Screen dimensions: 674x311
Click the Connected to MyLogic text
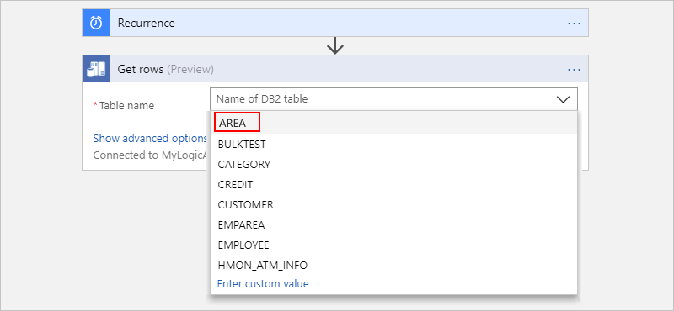[x=151, y=155]
